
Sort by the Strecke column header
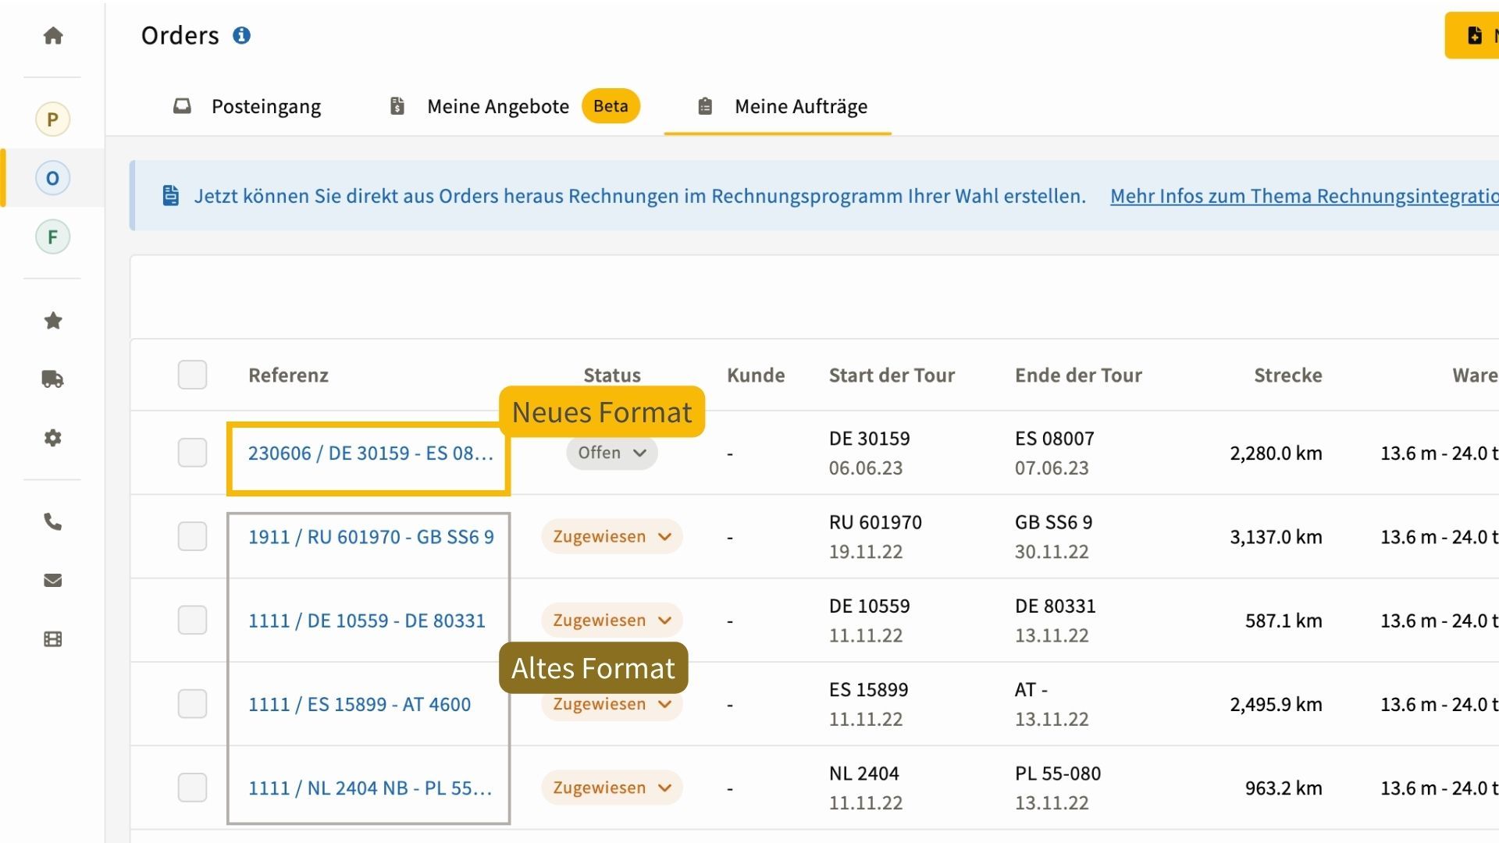pos(1287,375)
